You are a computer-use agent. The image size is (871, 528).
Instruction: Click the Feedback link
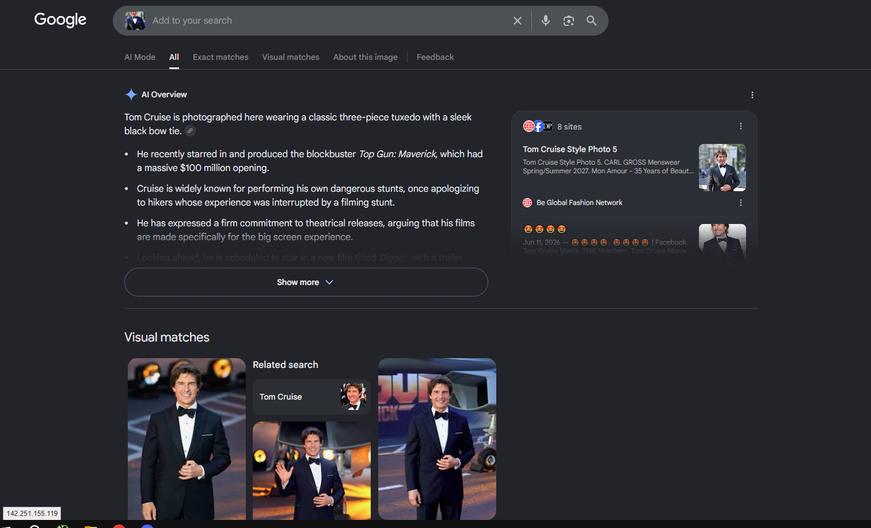[x=435, y=57]
